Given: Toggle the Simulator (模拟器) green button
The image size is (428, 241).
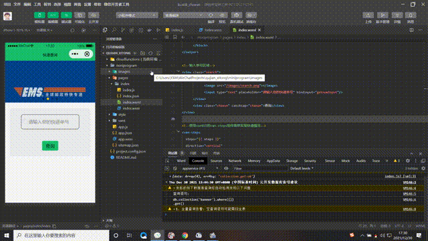Looking at the screenshot, I should (39, 15).
